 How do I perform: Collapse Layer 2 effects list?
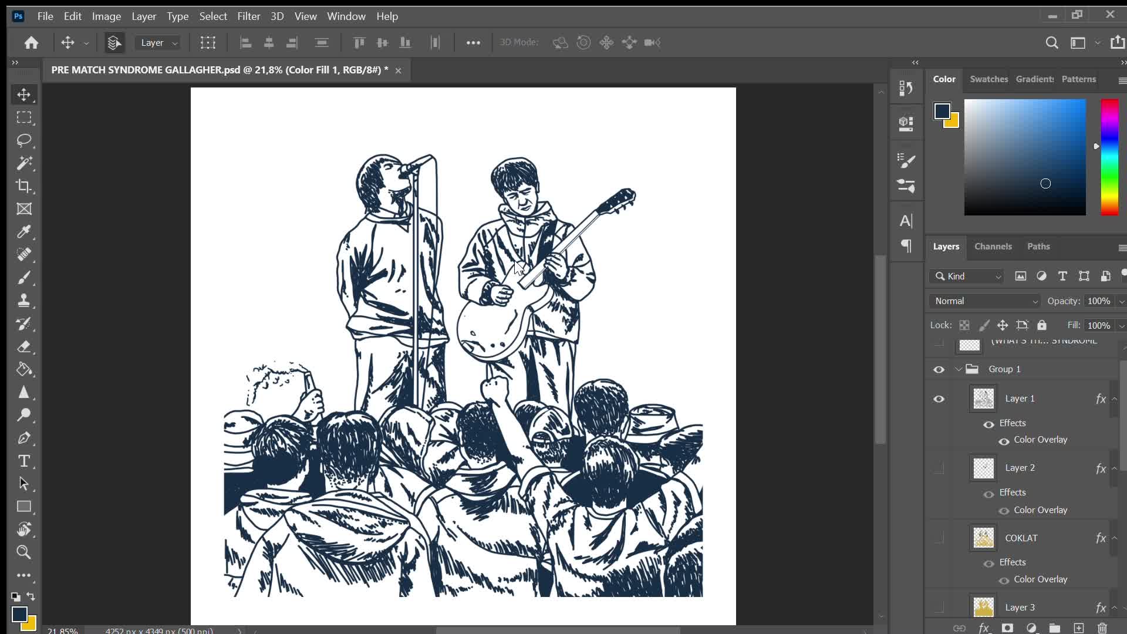click(x=1114, y=468)
